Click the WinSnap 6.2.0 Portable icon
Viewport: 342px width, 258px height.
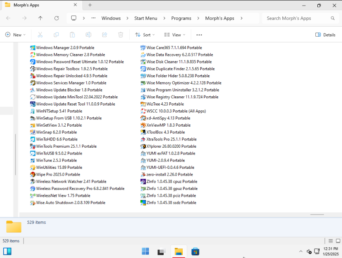pos(33,132)
